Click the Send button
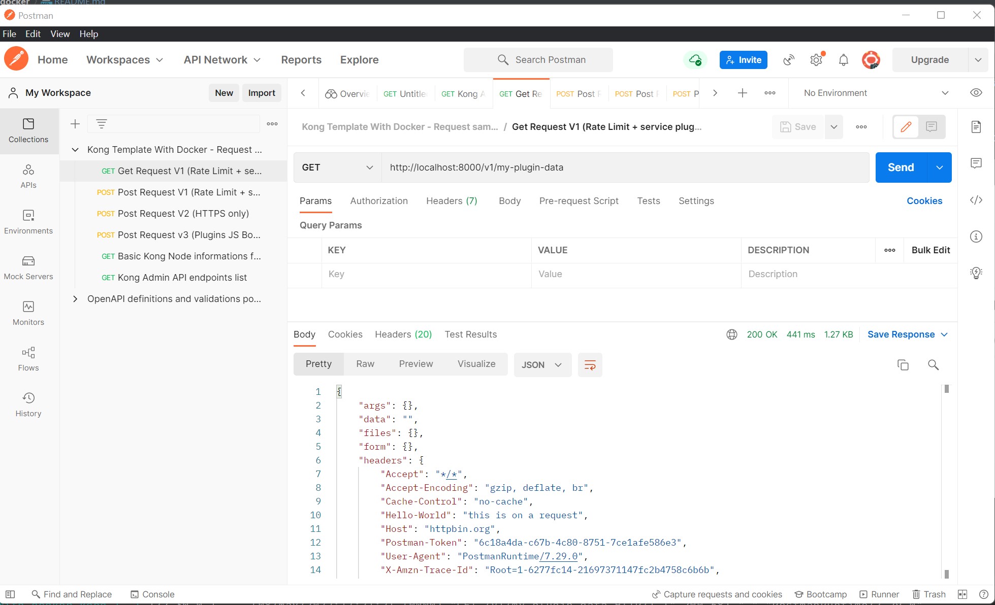 [901, 167]
